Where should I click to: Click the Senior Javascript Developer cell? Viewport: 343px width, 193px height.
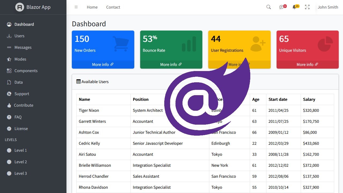170,143
